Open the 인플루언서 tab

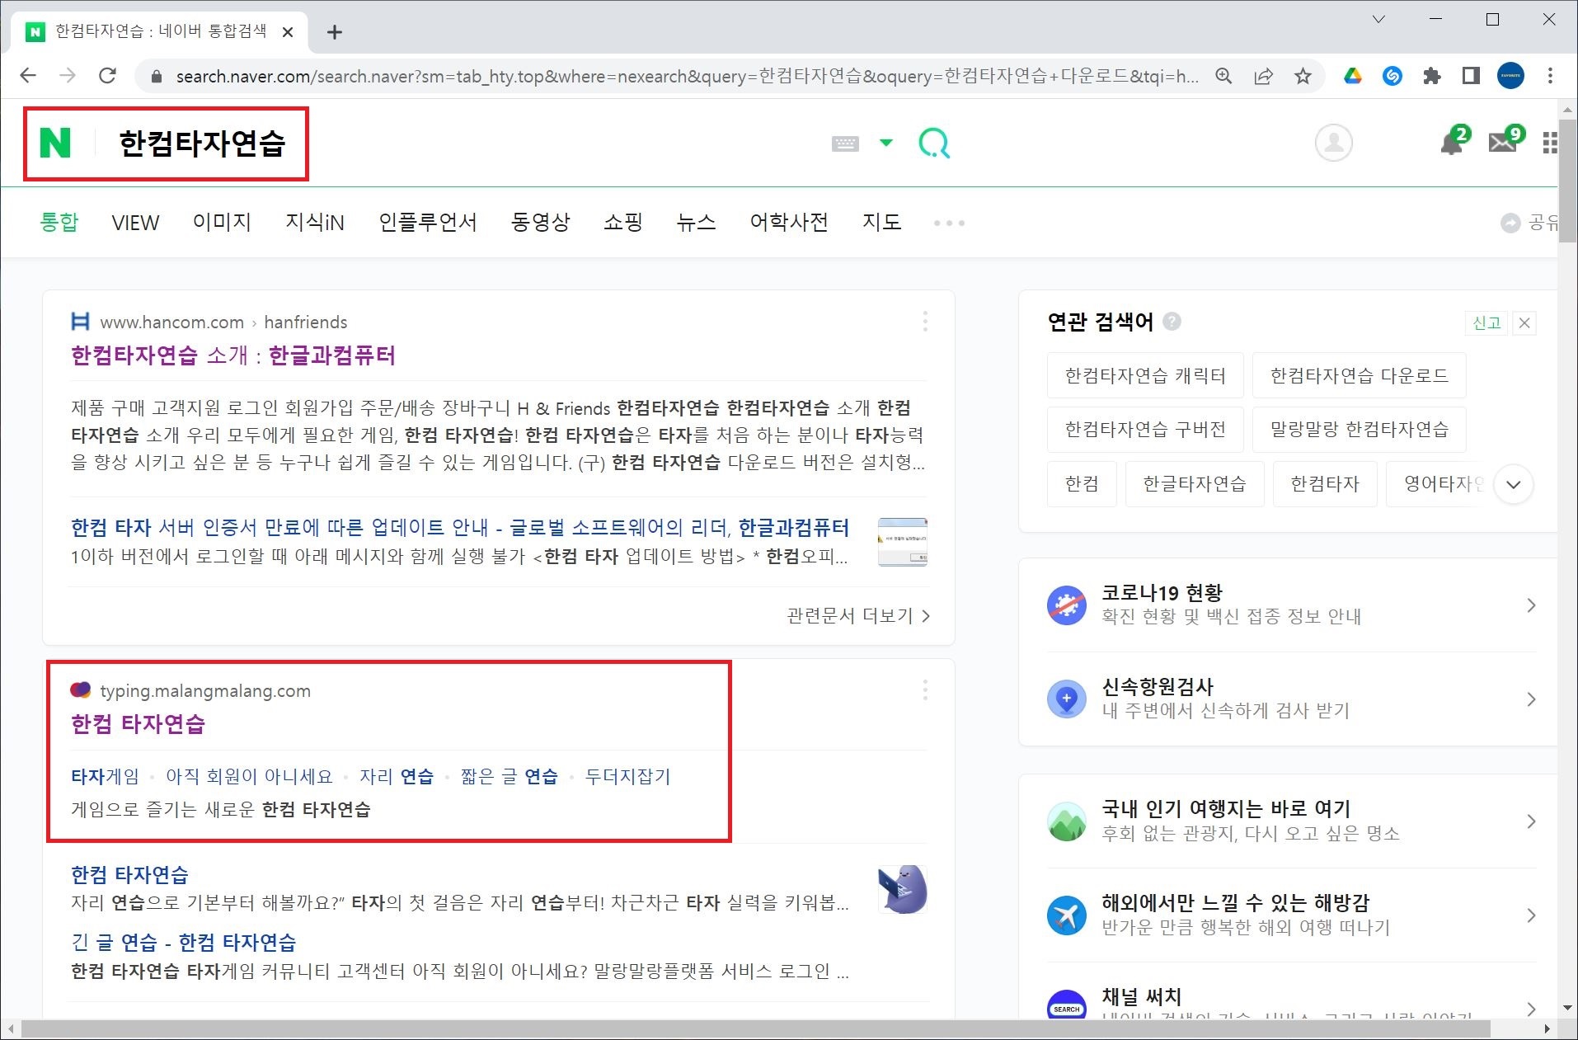(428, 222)
